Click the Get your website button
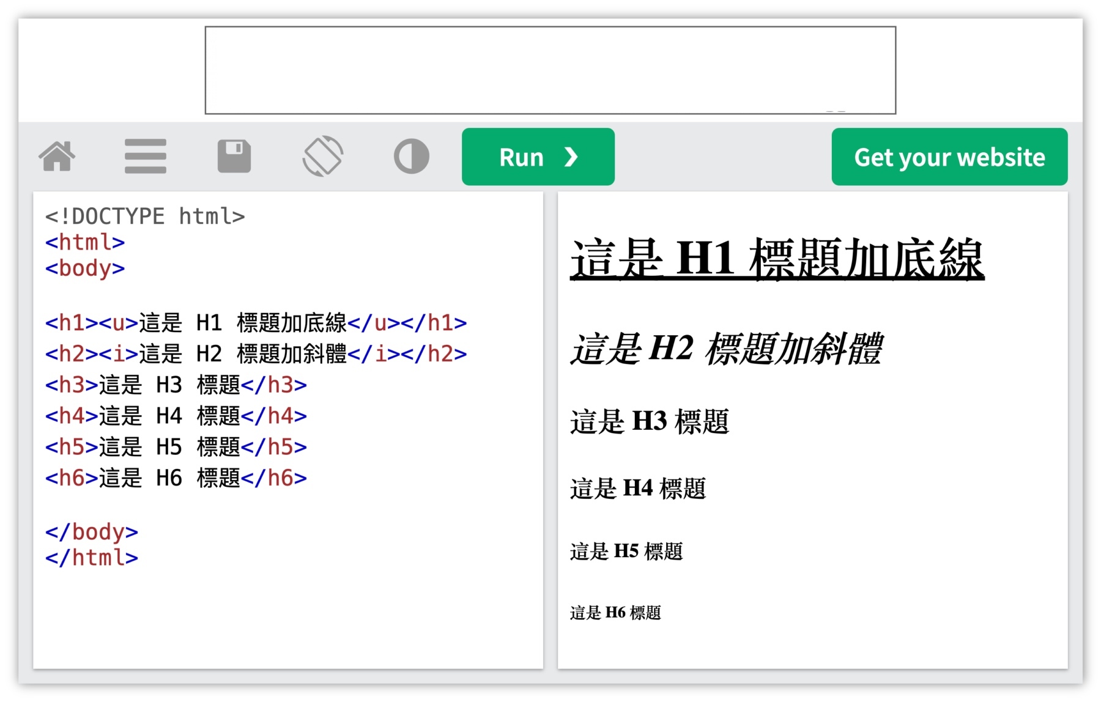 [949, 156]
